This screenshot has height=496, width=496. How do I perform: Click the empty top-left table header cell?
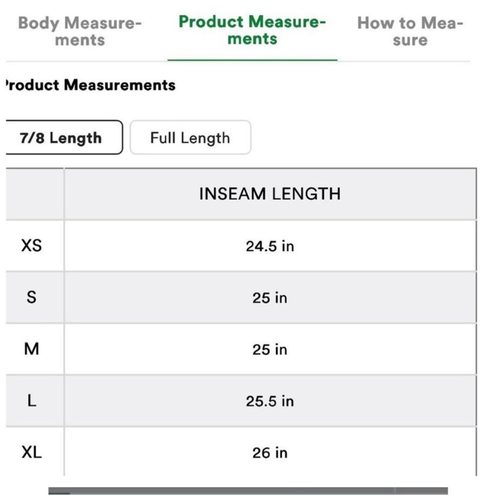coord(34,194)
